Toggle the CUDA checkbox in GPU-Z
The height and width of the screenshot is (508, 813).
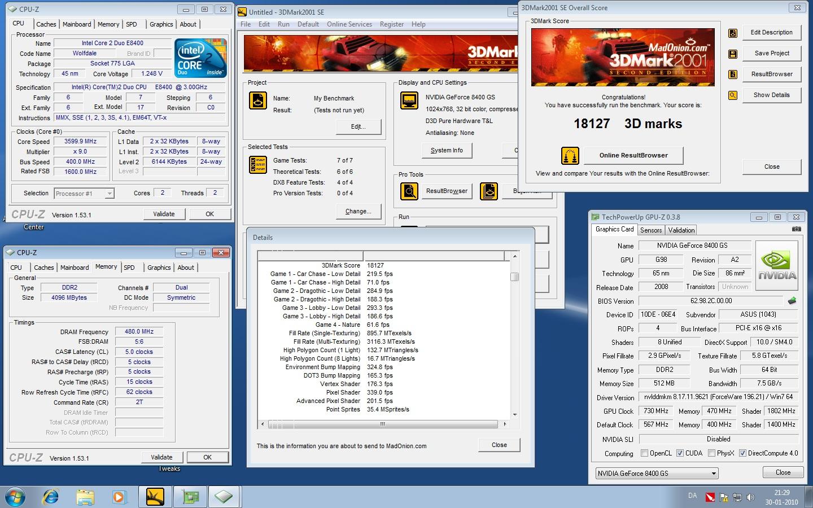680,453
